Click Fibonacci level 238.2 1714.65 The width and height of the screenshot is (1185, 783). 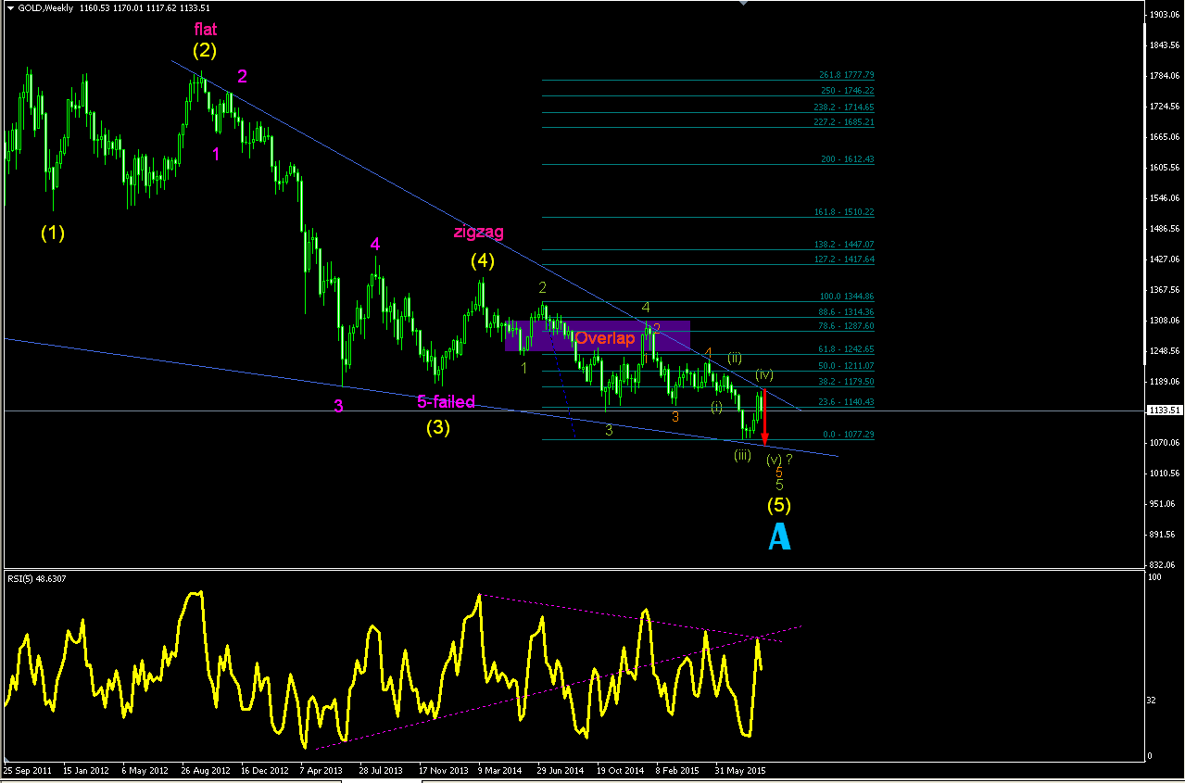point(844,107)
